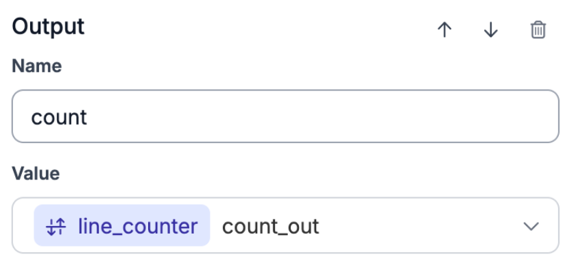The height and width of the screenshot is (274, 576).
Task: Remove the count output entry
Action: point(538,30)
